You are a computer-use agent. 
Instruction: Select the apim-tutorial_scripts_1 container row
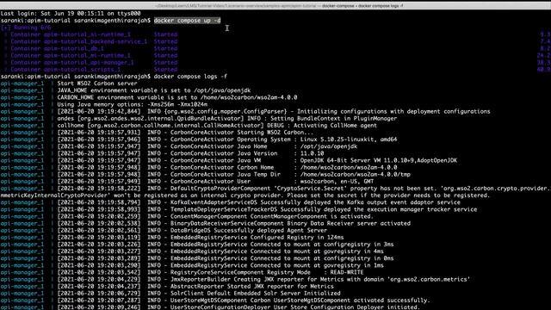(90, 70)
